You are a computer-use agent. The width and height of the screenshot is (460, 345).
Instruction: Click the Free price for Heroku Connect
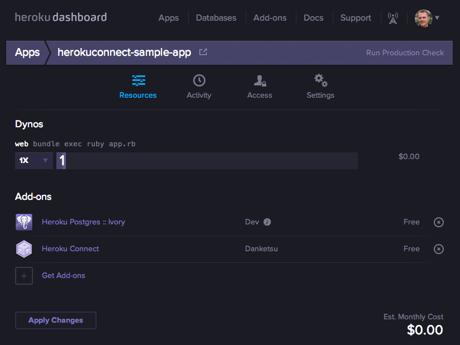(411, 249)
